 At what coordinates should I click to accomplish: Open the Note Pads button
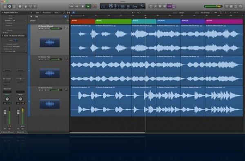231,7
